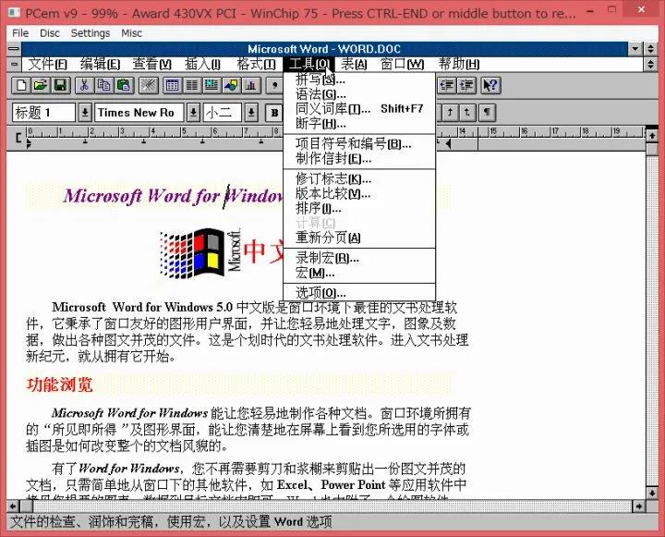Choose 修订标志(K)... menu entry

tap(359, 178)
